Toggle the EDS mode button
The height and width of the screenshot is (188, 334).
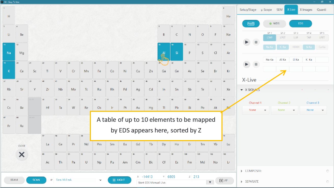[300, 24]
